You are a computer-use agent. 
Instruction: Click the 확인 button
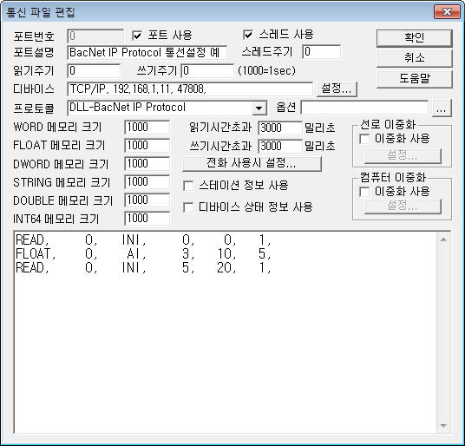point(415,38)
